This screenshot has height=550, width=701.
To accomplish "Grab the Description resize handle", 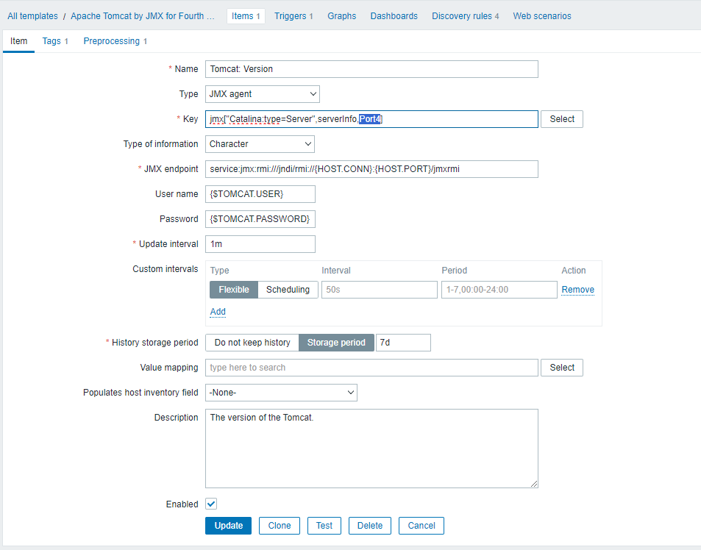I will pyautogui.click(x=534, y=484).
